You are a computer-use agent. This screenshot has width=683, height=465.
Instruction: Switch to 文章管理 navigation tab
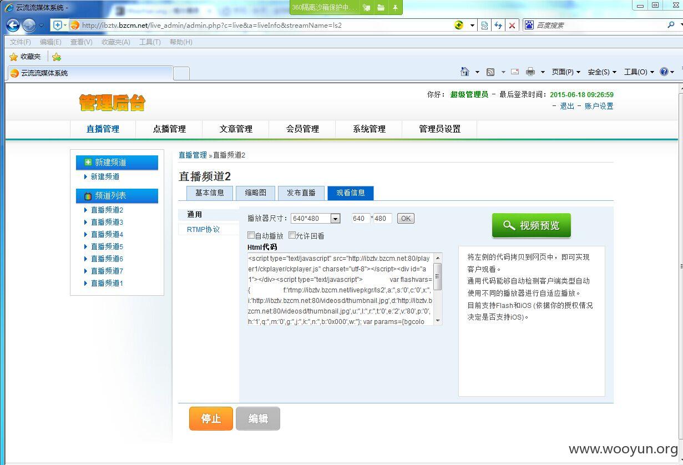(236, 129)
